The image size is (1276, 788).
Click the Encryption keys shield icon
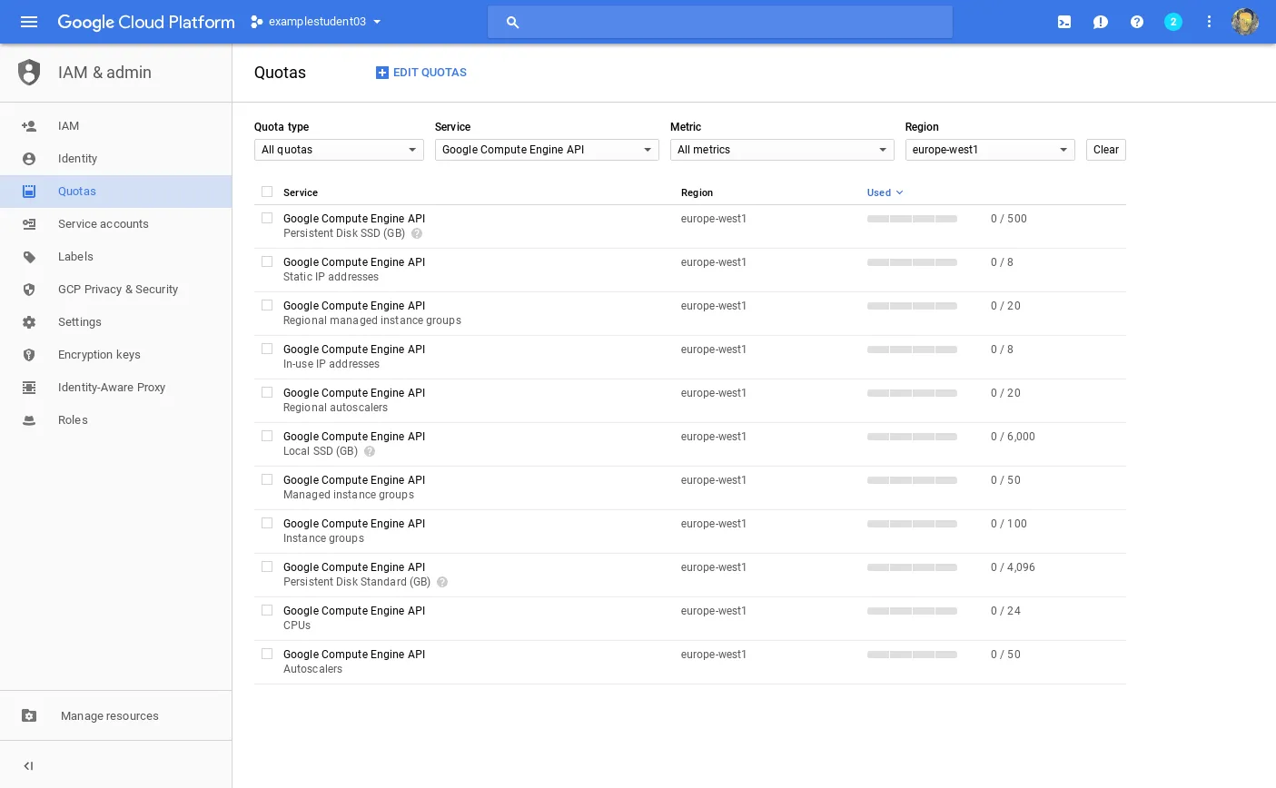click(29, 355)
